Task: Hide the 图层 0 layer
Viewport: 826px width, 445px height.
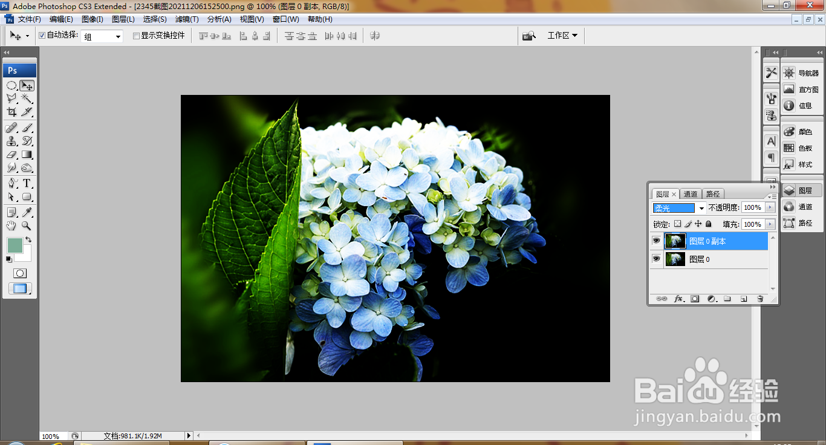Action: (656, 259)
